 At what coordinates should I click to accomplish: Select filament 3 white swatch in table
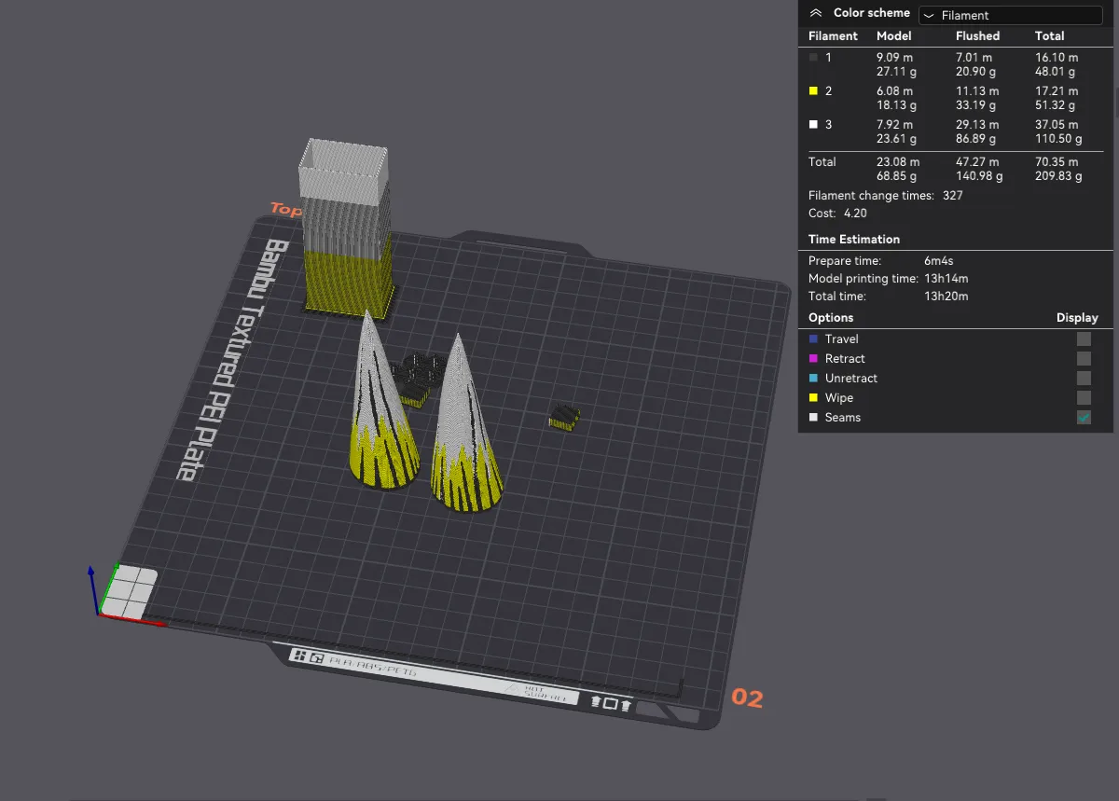pyautogui.click(x=813, y=125)
